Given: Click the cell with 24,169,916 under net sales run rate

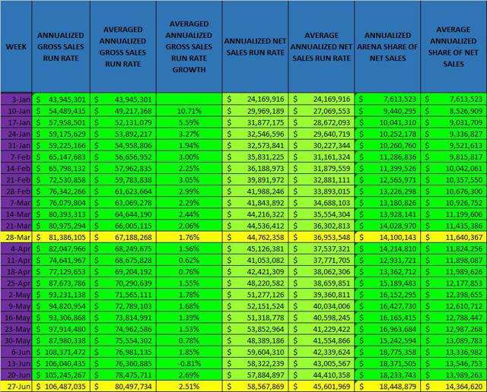Looking at the screenshot, I should 256,100.
